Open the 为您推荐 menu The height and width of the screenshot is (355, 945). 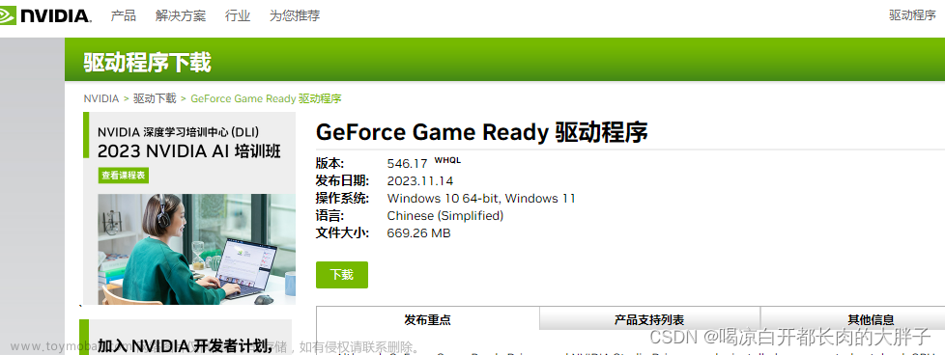[295, 15]
